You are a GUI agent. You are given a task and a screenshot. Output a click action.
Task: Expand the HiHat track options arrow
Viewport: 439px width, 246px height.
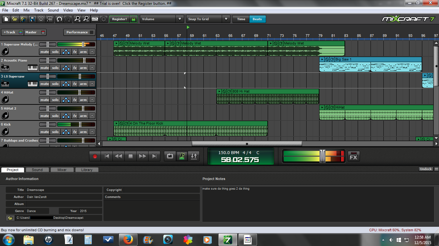(x=92, y=100)
